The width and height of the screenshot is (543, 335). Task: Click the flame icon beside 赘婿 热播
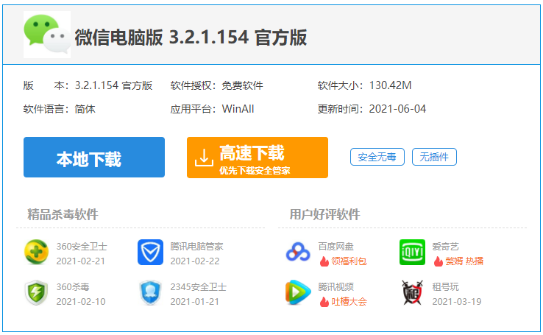[x=438, y=261]
